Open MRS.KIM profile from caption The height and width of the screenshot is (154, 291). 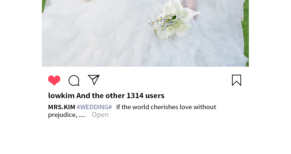[x=62, y=107]
